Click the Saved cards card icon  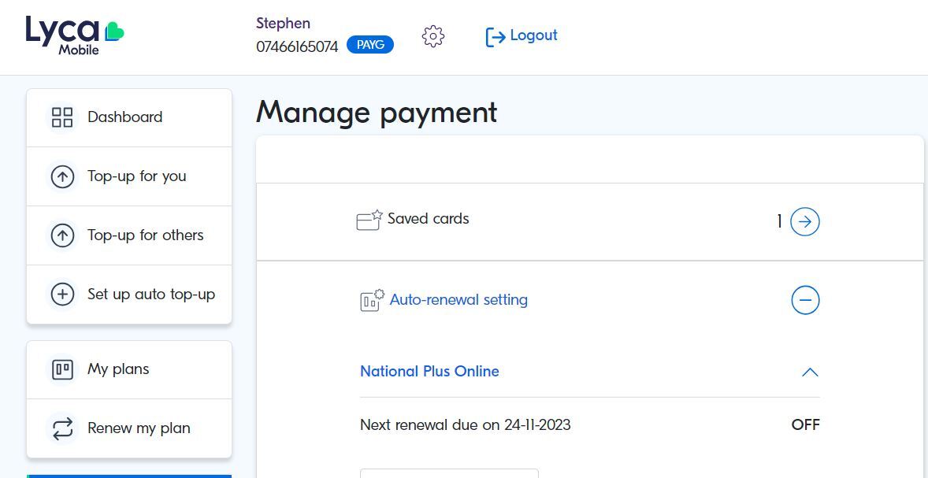[369, 220]
